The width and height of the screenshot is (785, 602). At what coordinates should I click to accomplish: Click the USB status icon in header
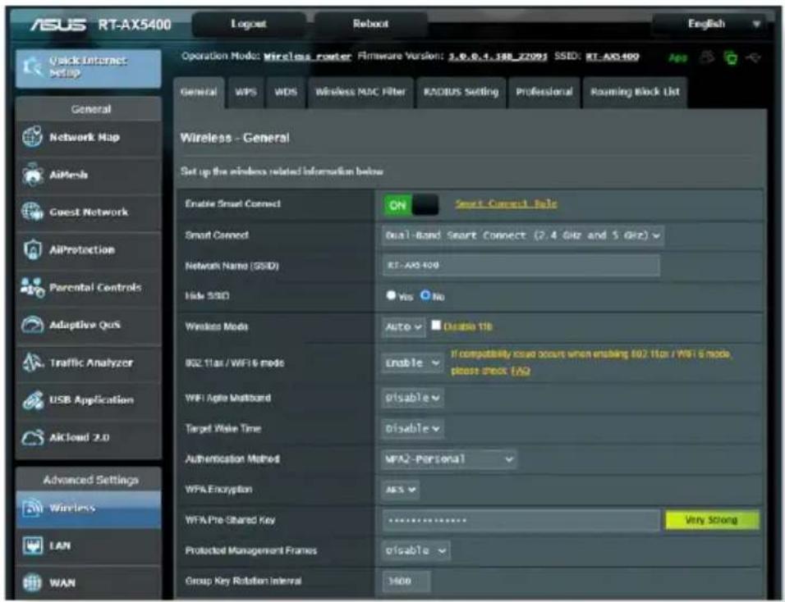pyautogui.click(x=754, y=58)
